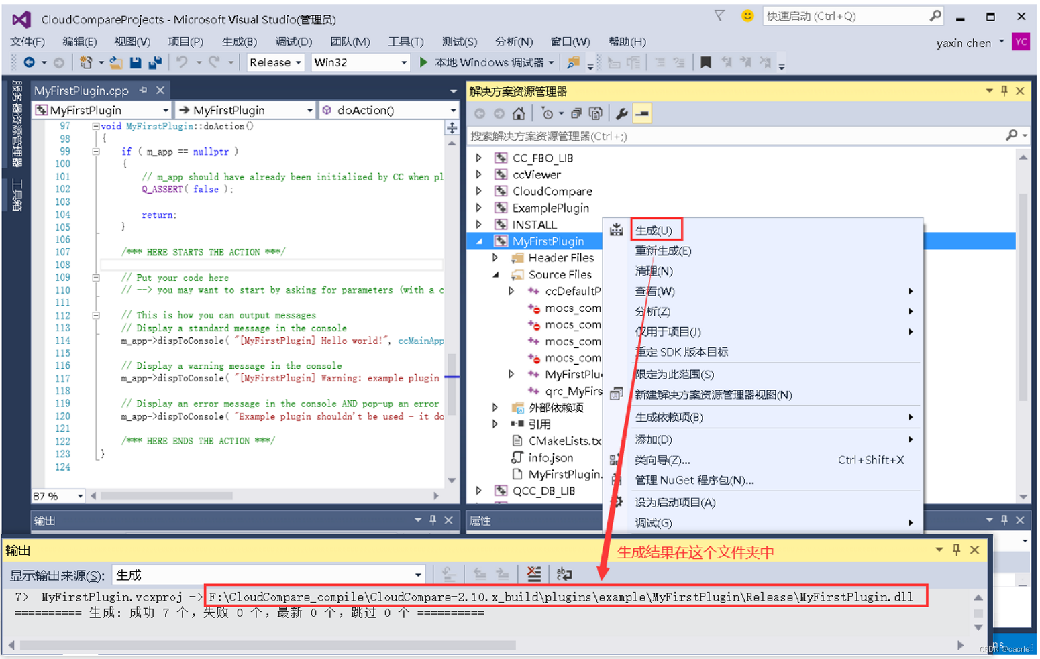Toggle word wrap in the Output panel
1040x659 pixels.
(x=564, y=574)
